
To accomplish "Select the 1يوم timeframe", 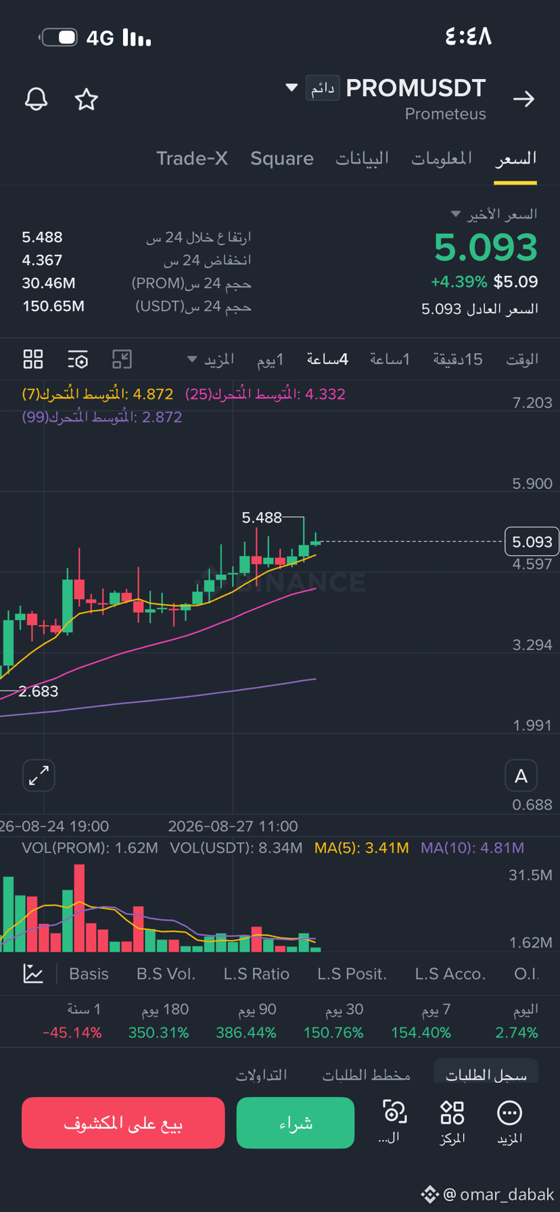I will click(271, 359).
